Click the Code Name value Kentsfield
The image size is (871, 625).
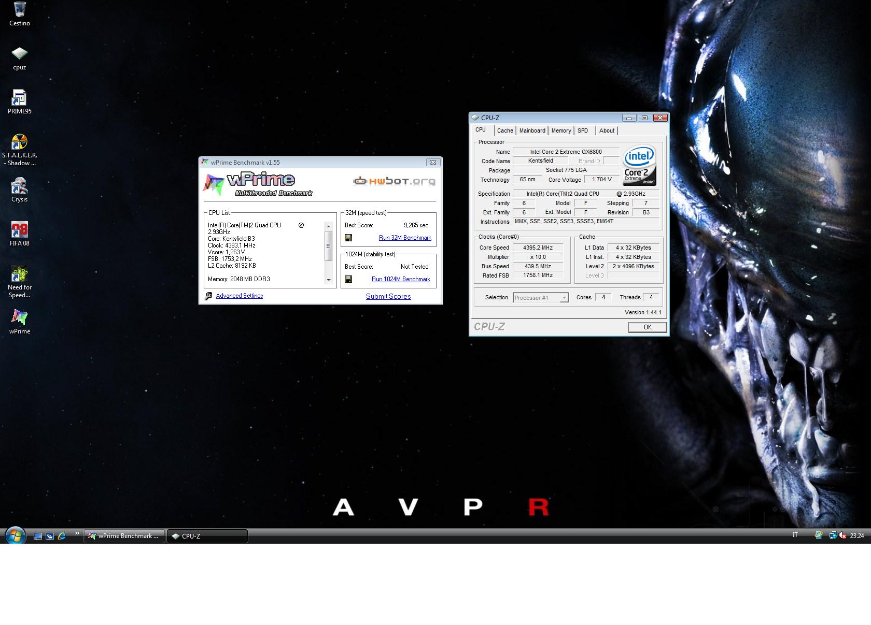[540, 161]
